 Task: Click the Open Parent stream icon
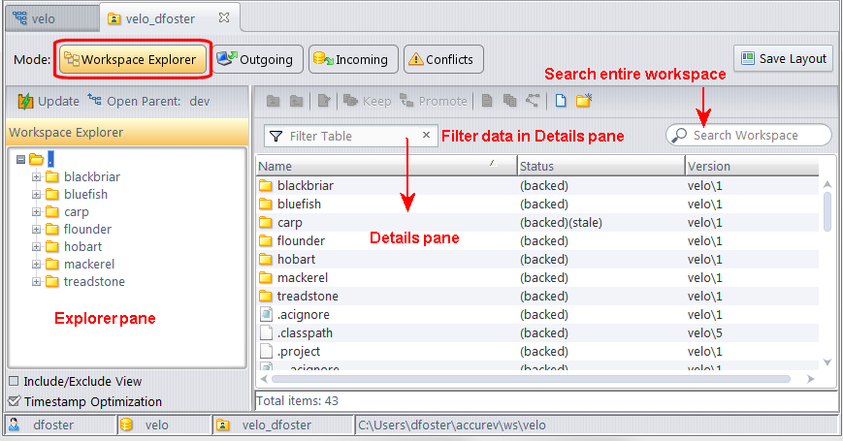click(94, 101)
